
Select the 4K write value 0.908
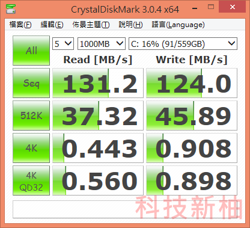click(x=192, y=148)
